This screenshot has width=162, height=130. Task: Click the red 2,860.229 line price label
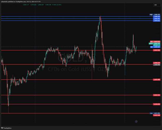[157, 63]
